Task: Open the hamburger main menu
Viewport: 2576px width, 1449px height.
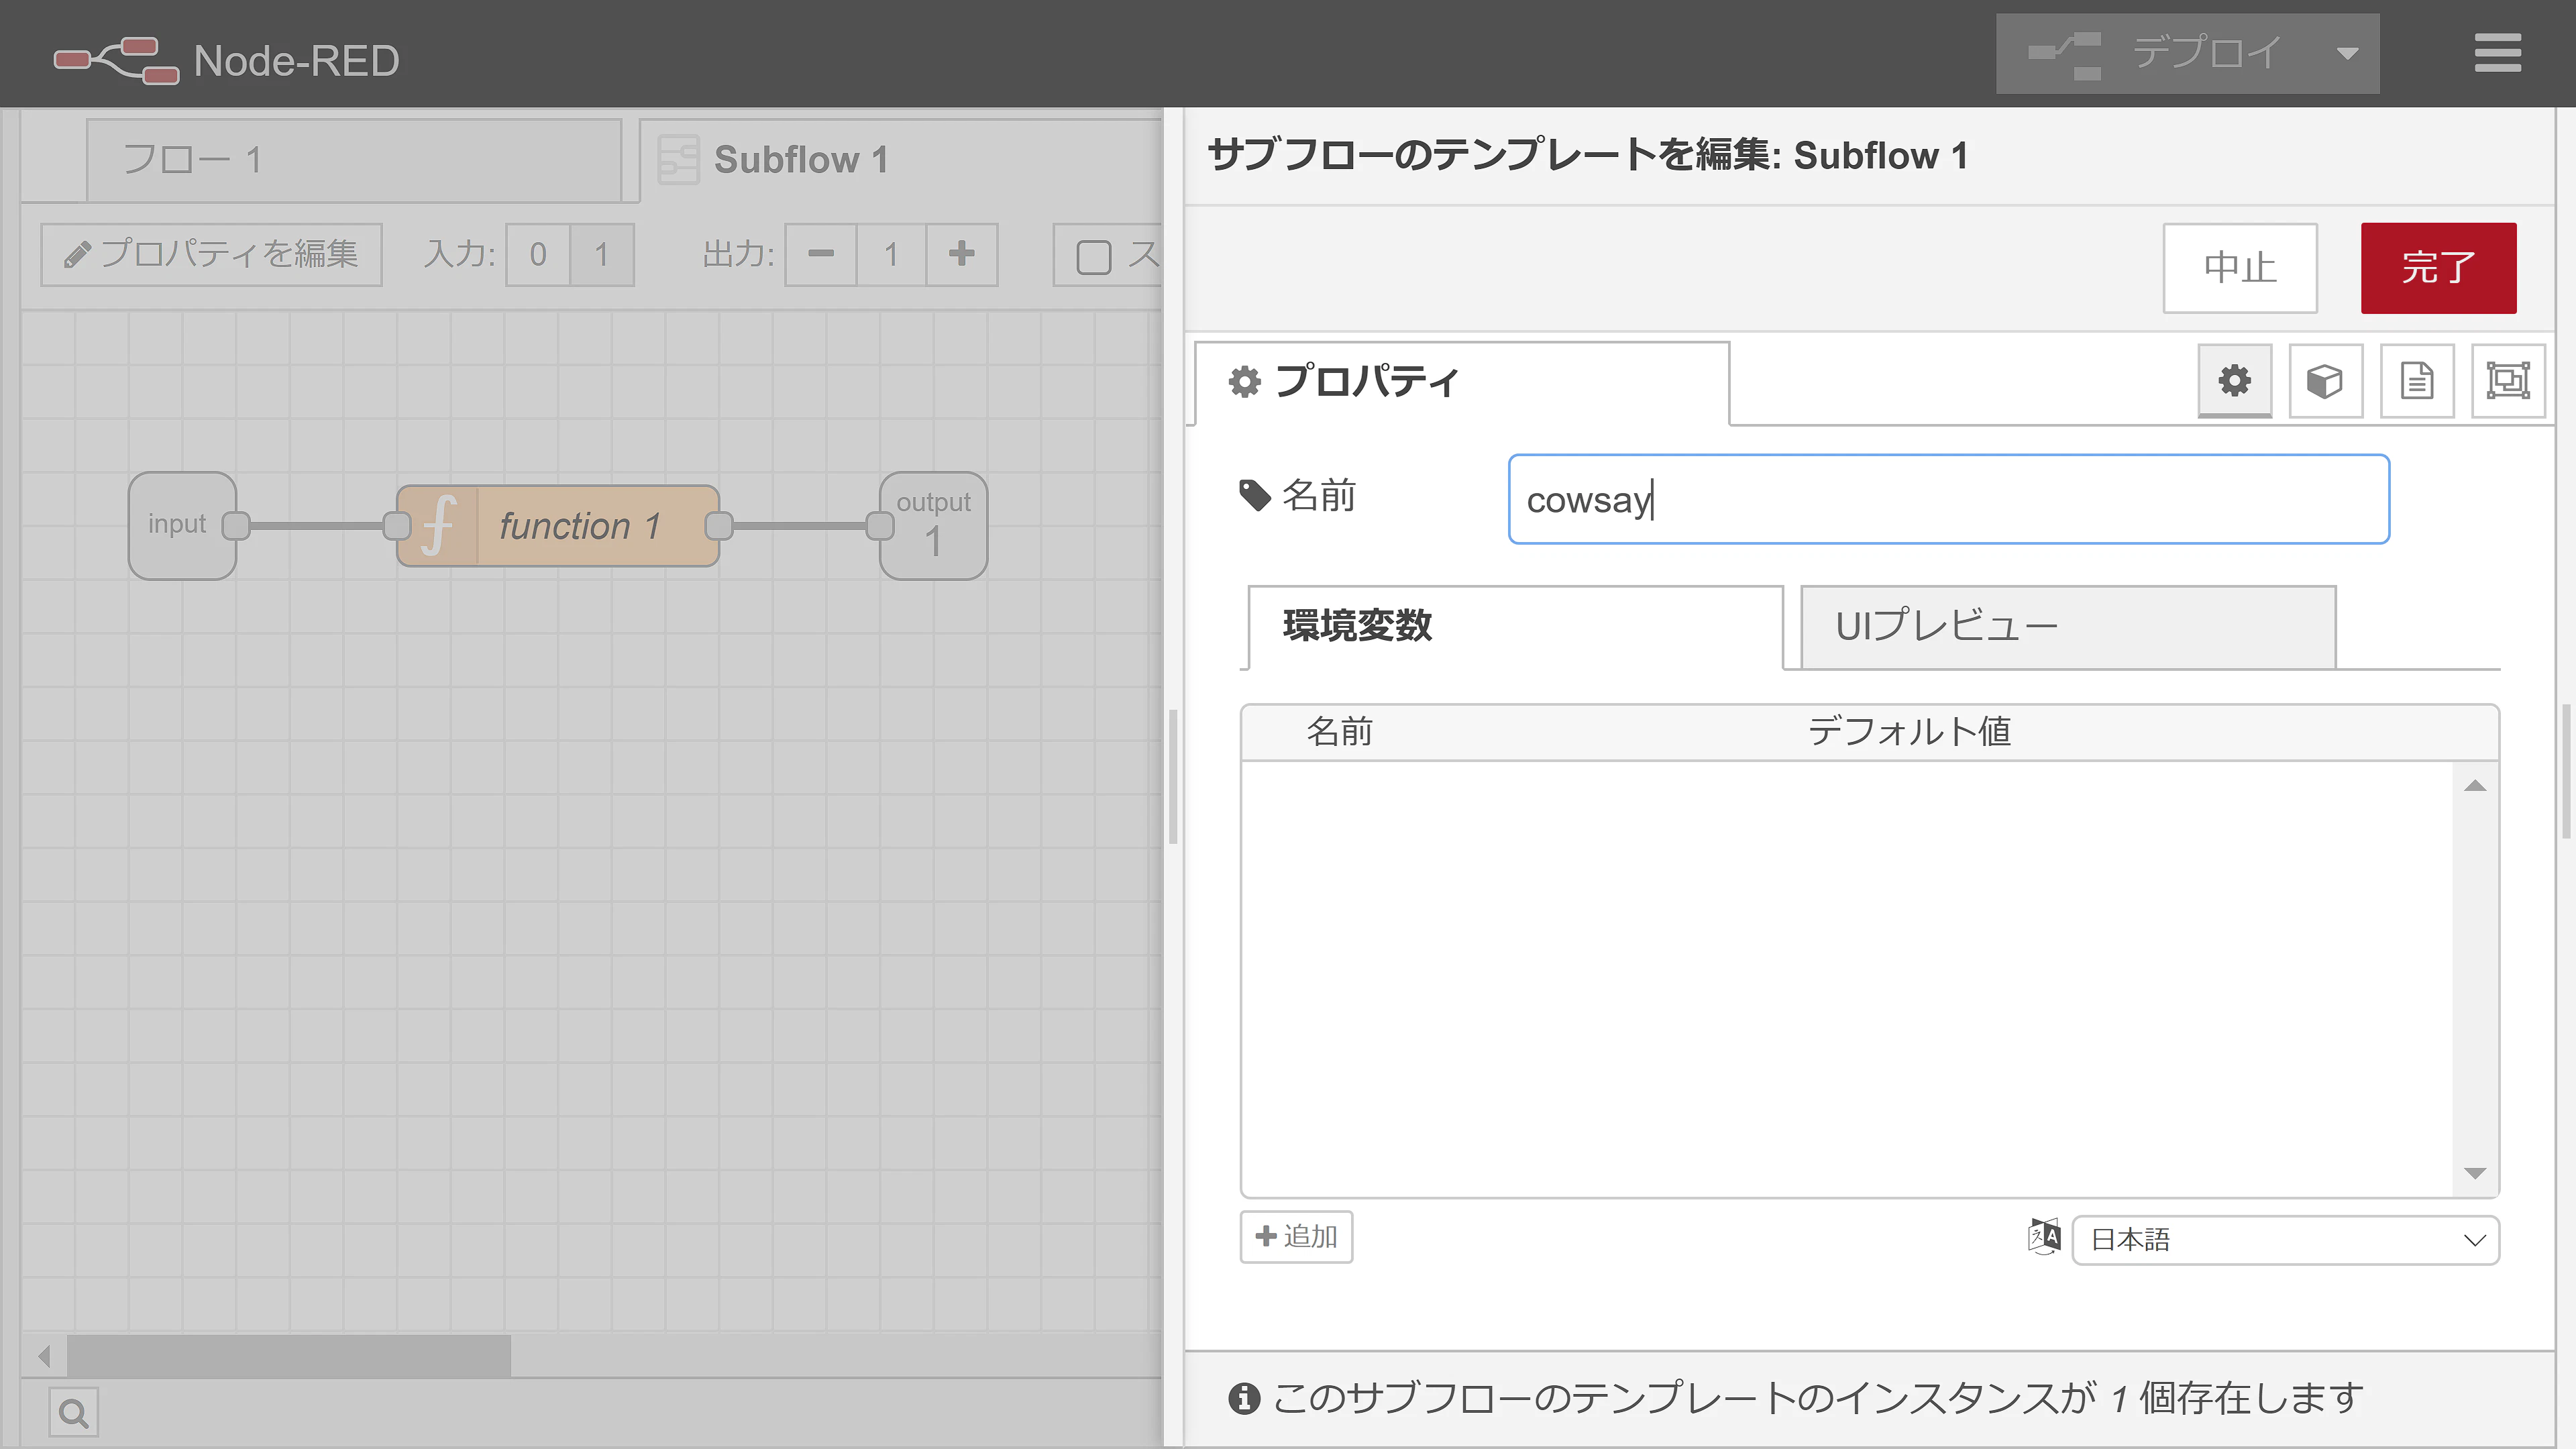Action: point(2497,53)
